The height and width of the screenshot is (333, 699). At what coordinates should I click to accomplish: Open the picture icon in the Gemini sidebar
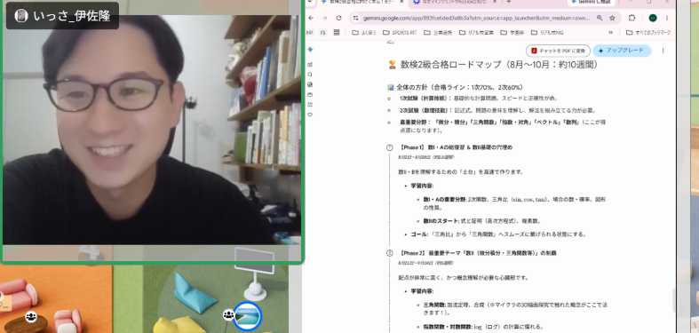[310, 84]
